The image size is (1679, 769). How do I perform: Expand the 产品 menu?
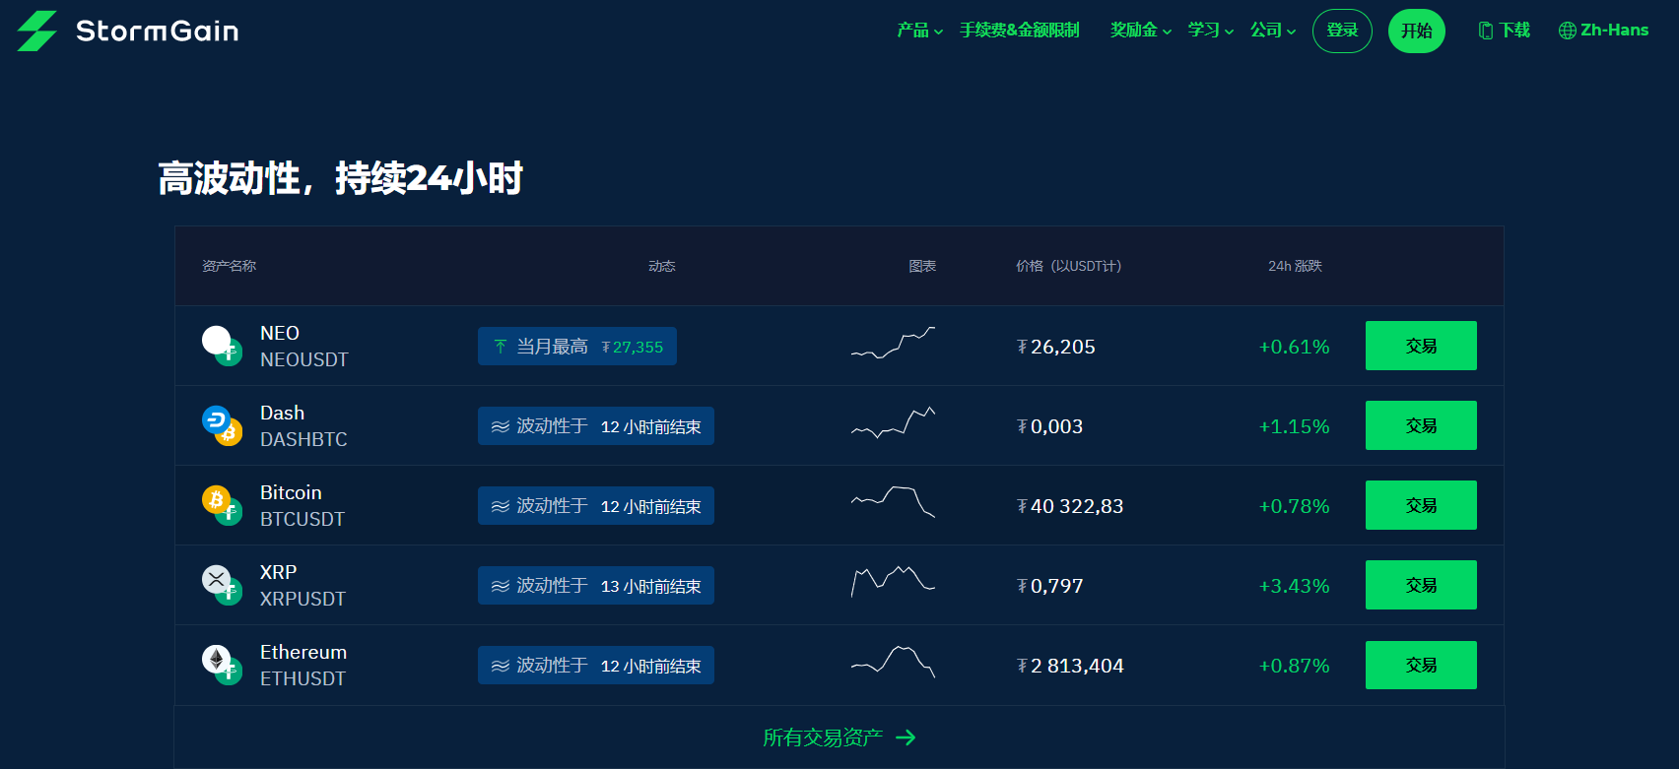tap(920, 31)
